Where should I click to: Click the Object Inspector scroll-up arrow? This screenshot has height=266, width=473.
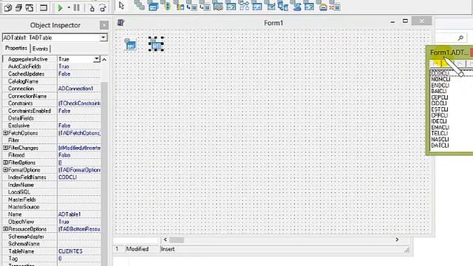(x=104, y=59)
